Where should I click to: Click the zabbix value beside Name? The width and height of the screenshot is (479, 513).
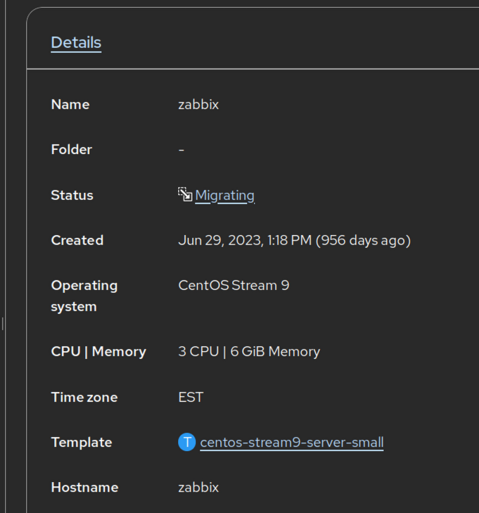pos(198,104)
